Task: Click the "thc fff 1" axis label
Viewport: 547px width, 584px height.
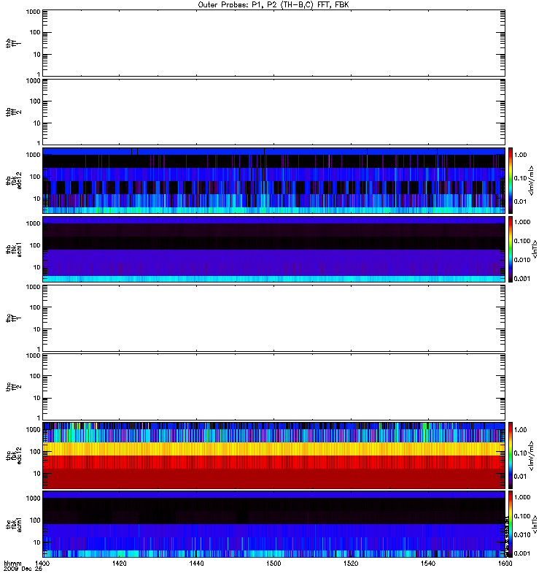Action: [13, 318]
